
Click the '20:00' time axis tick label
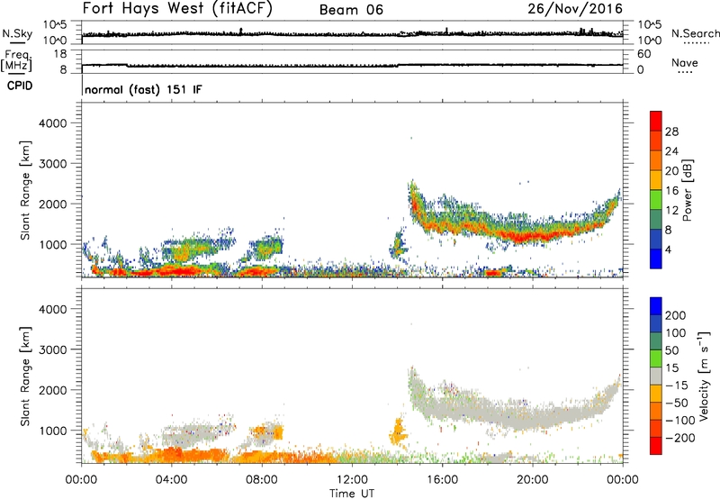point(533,480)
